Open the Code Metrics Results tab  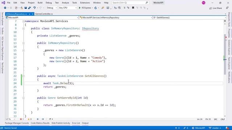point(40,123)
